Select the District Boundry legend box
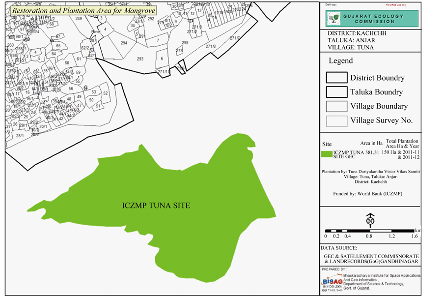This screenshot has height=297, width=443. [x=336, y=78]
